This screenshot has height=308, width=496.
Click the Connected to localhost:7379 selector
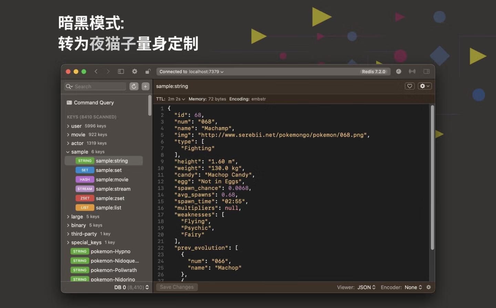click(192, 72)
